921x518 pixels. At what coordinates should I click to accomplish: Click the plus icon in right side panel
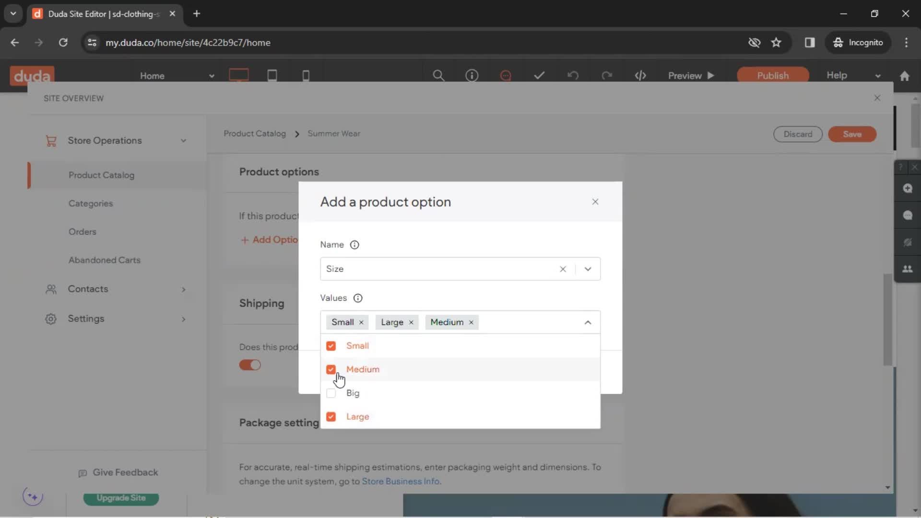(x=908, y=188)
